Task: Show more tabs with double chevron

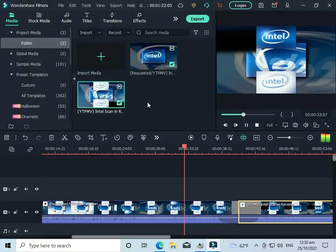Action: click(176, 19)
